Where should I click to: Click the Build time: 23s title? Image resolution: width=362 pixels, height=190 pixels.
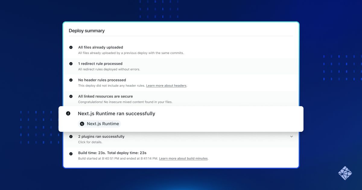tap(112, 153)
